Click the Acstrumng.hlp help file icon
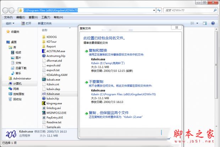Viewport: 220px width, 147px height. (x=44, y=56)
